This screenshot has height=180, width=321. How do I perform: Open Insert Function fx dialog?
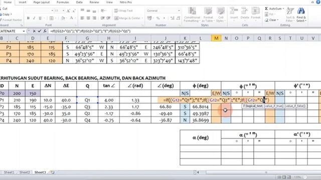pos(45,31)
